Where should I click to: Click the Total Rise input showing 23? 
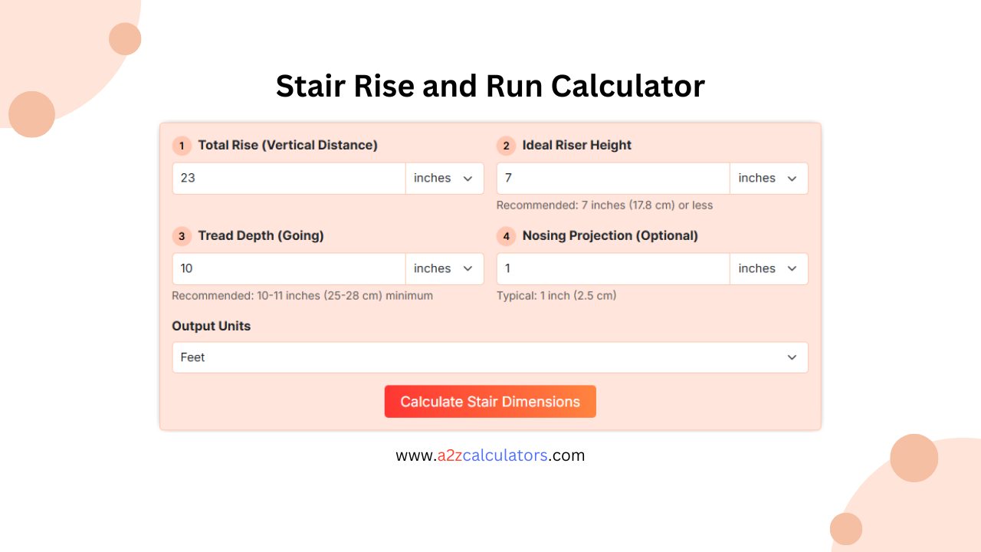point(288,178)
